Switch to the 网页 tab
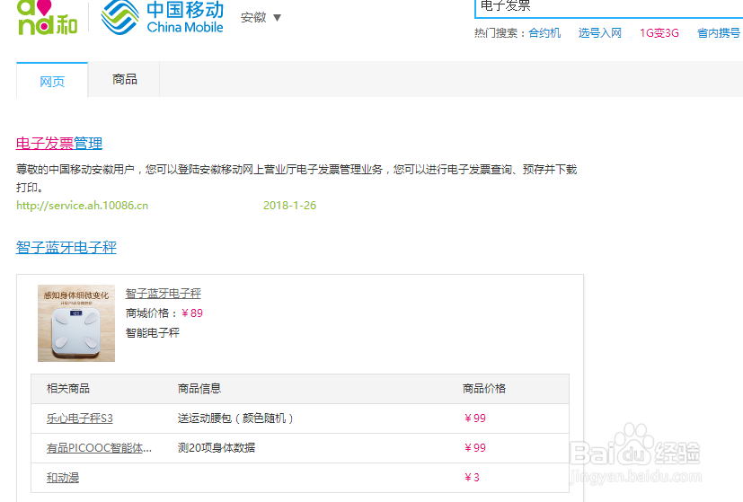The width and height of the screenshot is (743, 502). click(x=52, y=81)
